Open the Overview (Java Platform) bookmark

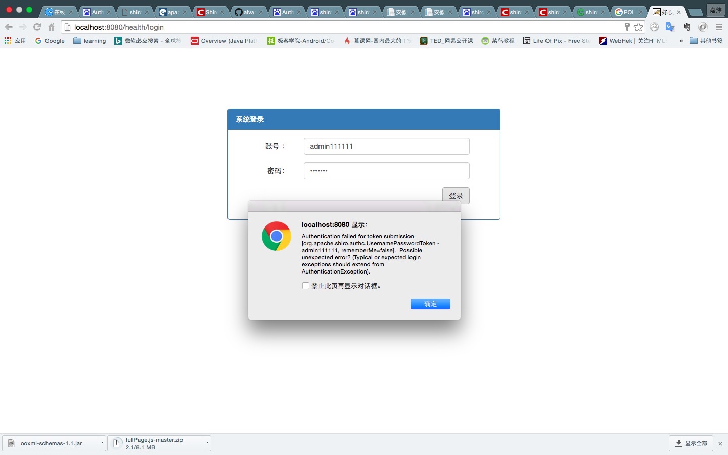(x=224, y=41)
